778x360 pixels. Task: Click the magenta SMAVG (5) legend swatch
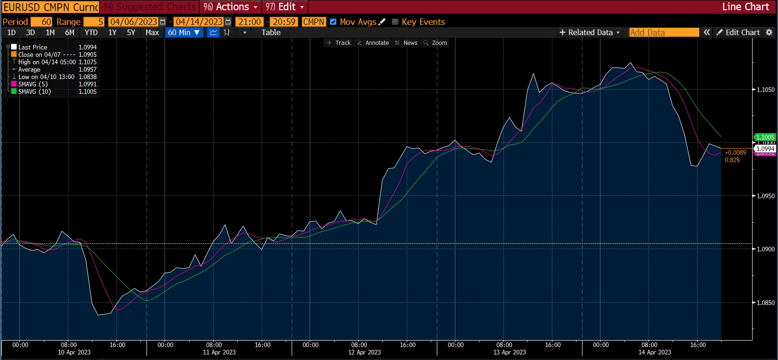(x=14, y=84)
